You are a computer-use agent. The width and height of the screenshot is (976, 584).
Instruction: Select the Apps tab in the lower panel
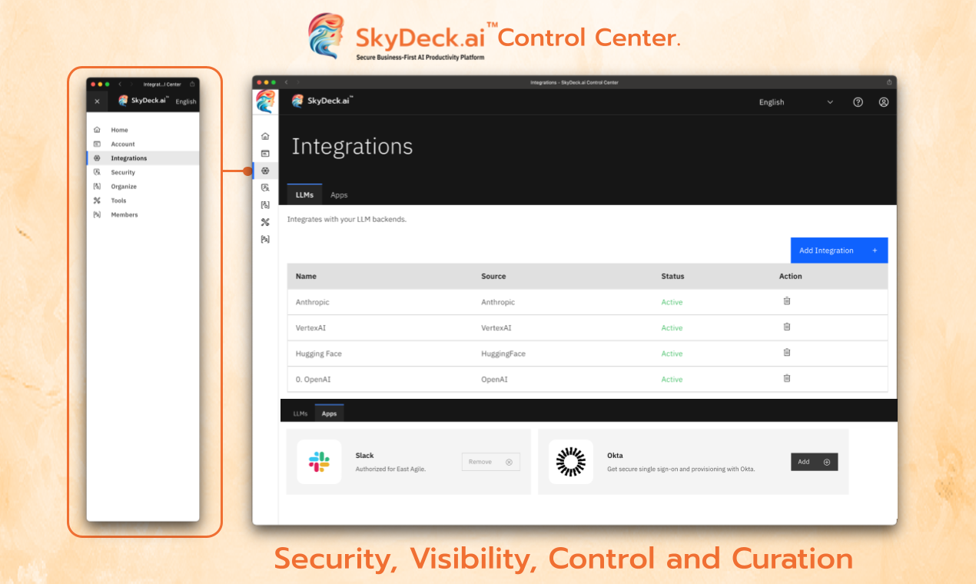(329, 413)
